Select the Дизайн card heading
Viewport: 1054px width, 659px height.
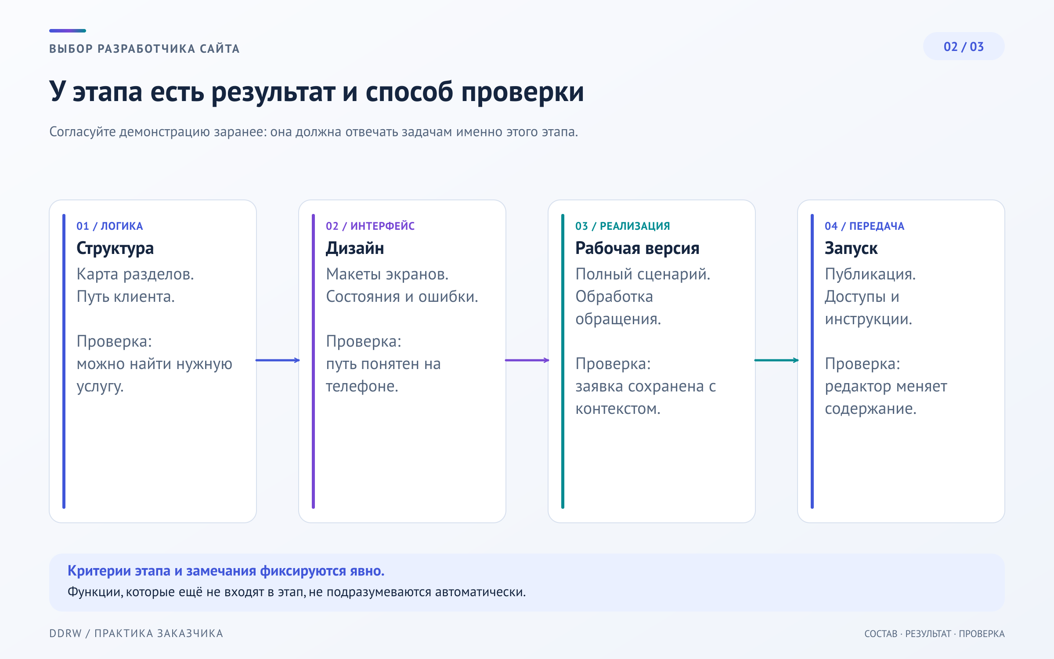point(355,248)
